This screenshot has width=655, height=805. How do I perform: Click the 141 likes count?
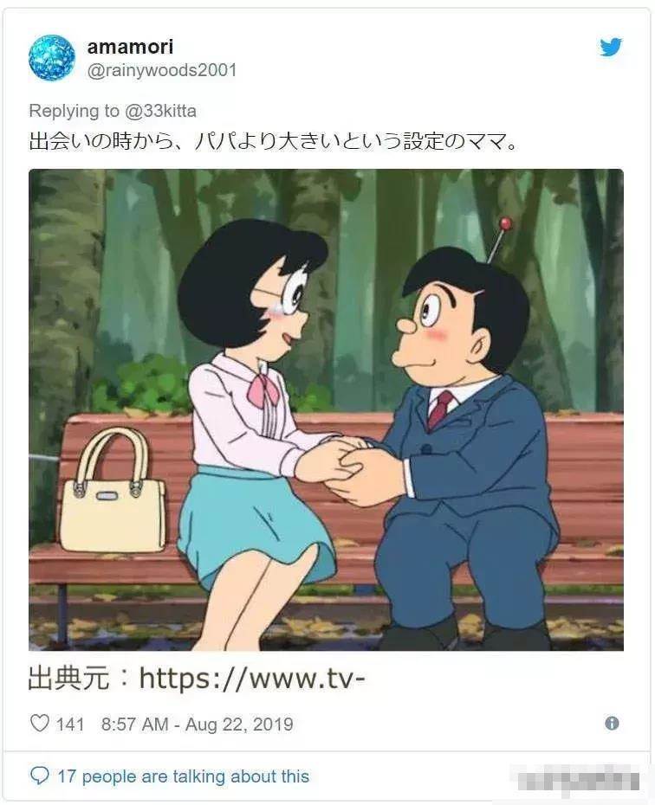point(70,724)
